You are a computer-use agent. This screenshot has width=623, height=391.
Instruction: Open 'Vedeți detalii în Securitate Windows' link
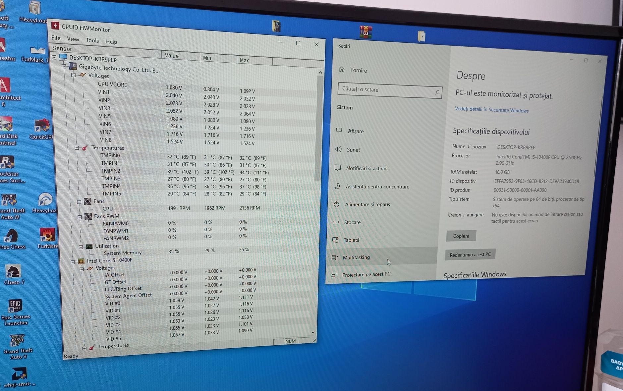coord(492,110)
